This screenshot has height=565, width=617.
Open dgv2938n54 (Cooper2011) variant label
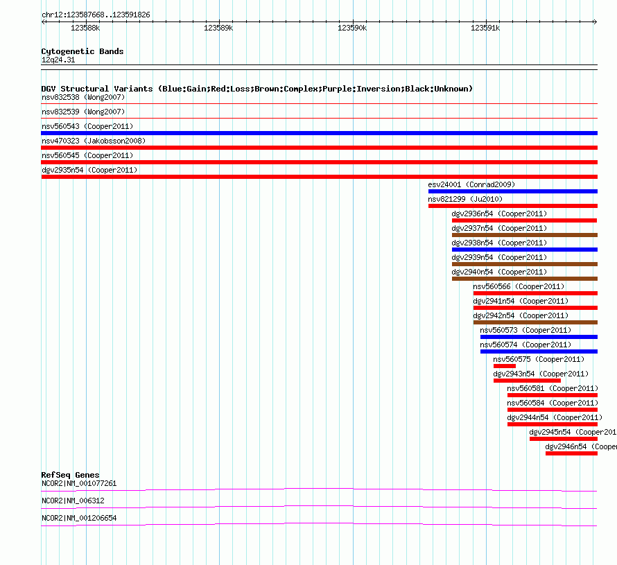pos(499,243)
